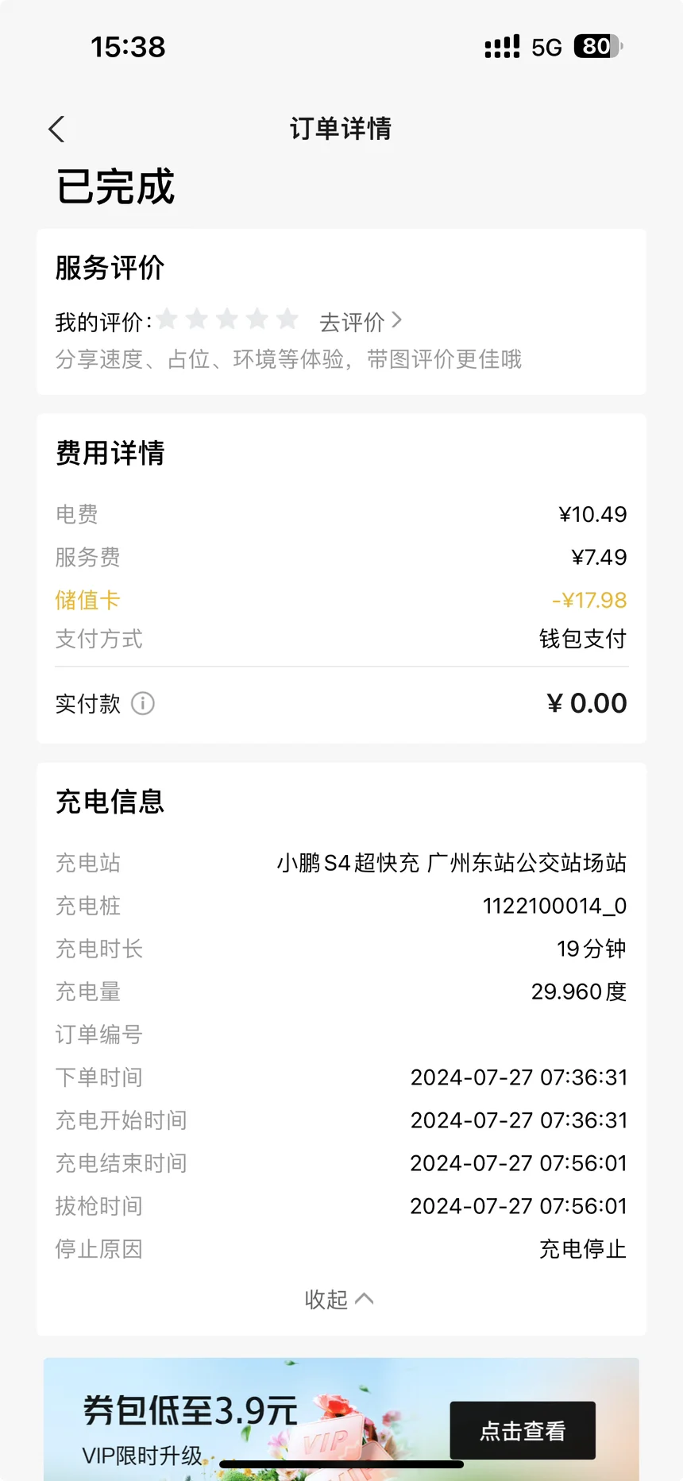Tap the battery indicator in status bar

(x=598, y=46)
